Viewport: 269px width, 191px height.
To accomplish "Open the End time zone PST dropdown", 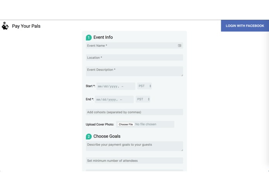I will tap(143, 99).
